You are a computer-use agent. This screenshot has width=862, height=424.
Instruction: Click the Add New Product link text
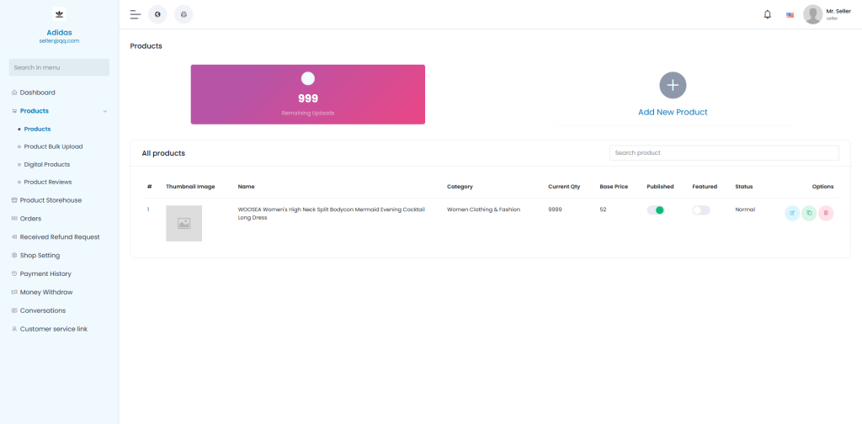[x=673, y=112]
